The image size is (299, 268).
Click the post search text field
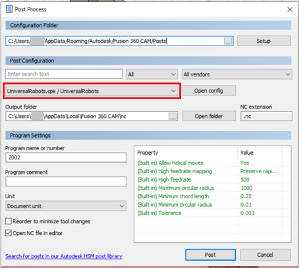[x=64, y=74]
